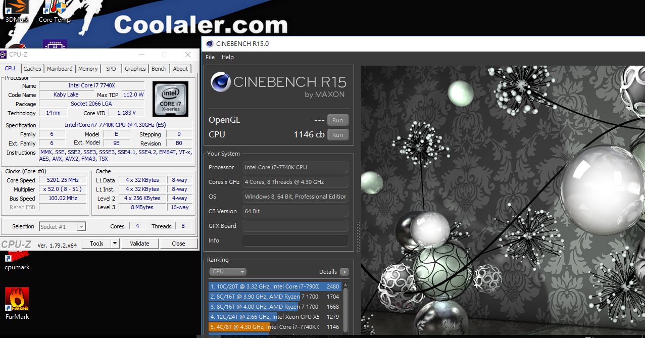
Task: Click the Name value Intel Core i7 7740X
Action: click(x=91, y=86)
